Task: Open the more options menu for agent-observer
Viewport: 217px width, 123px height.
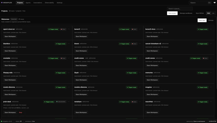Action: click(x=69, y=29)
